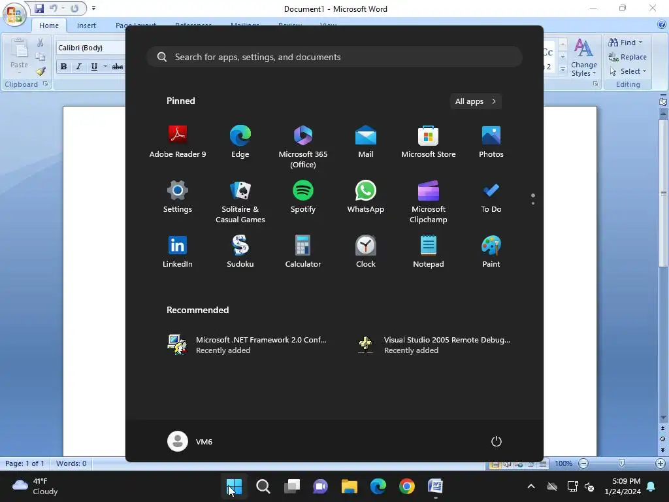Expand the Styles gallery More arrow
This screenshot has height=502, width=669.
coord(563,69)
